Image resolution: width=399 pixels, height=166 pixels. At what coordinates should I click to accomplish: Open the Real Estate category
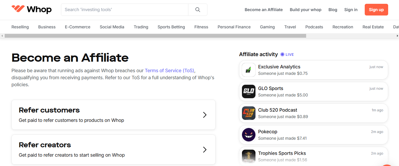click(x=373, y=27)
